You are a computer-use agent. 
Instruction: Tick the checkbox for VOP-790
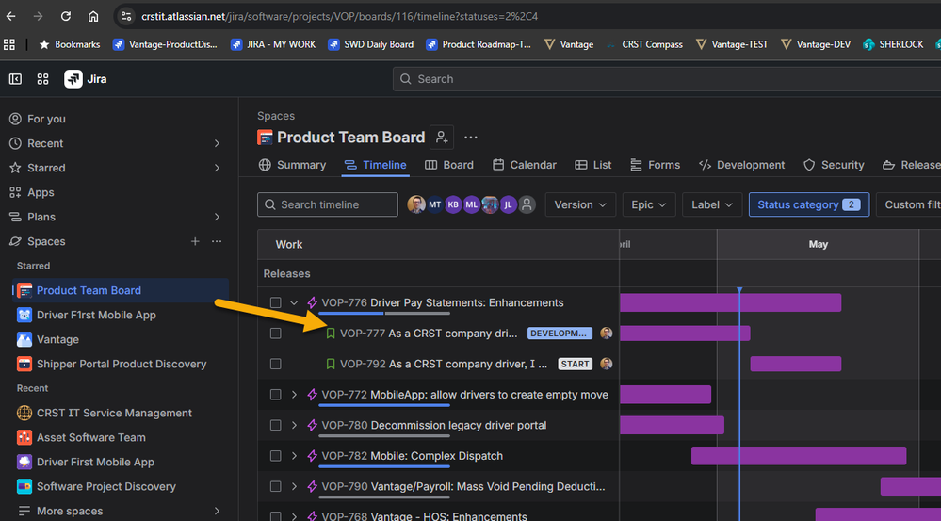click(x=275, y=486)
